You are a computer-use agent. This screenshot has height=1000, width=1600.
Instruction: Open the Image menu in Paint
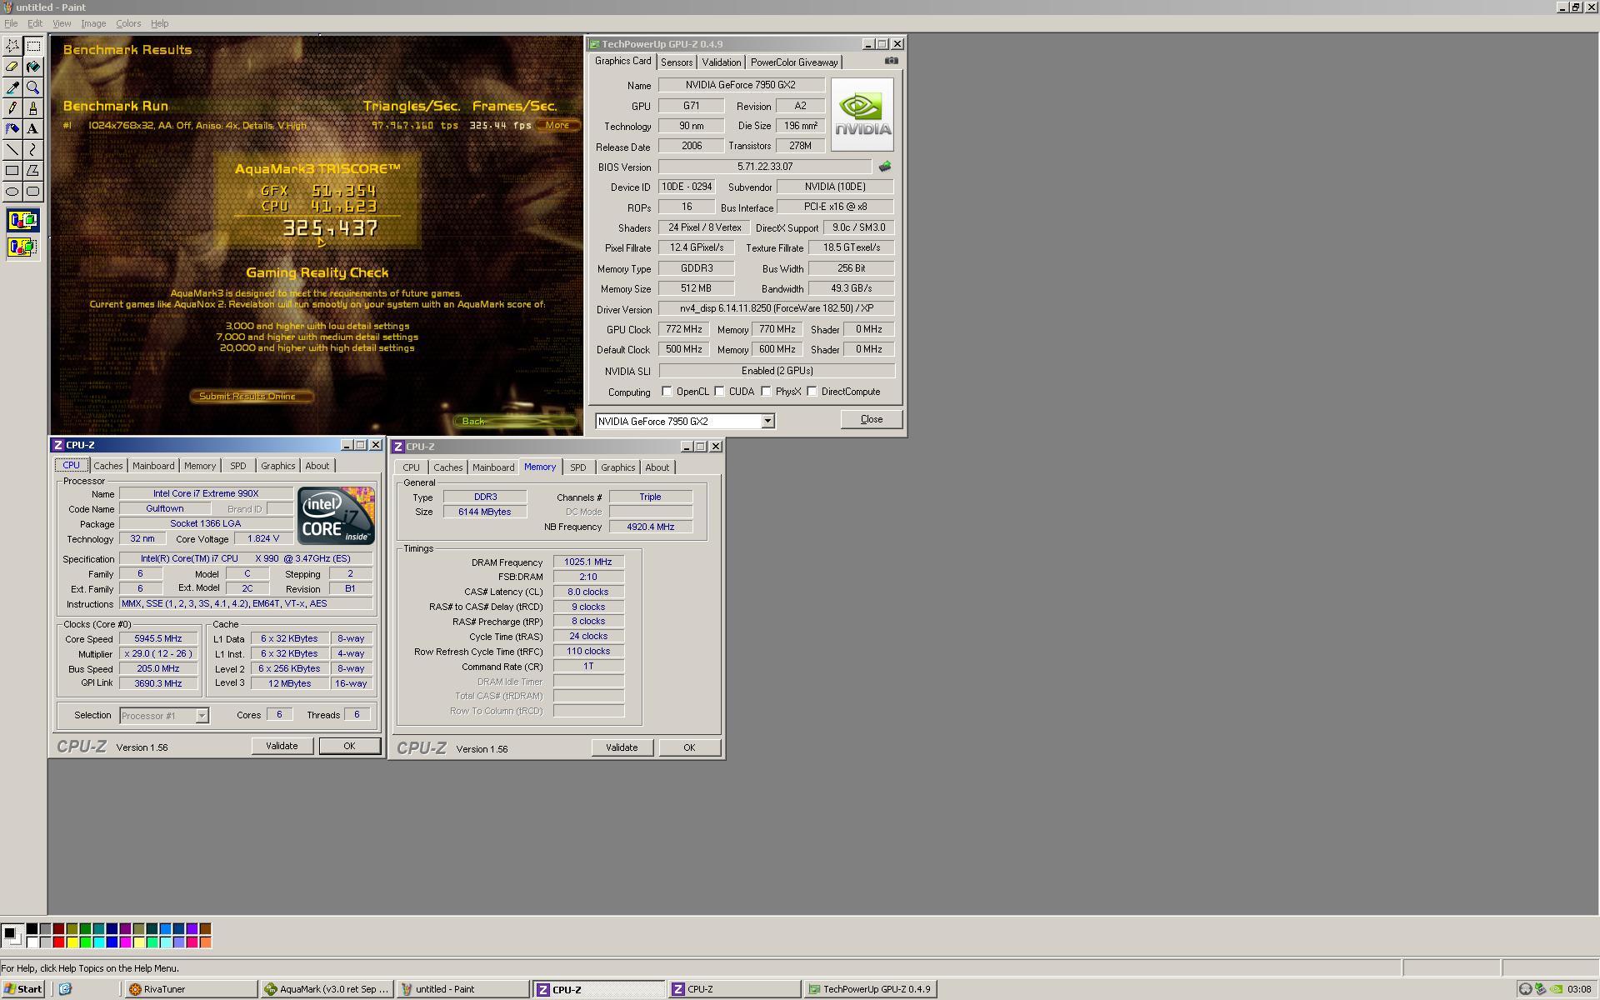click(x=92, y=23)
